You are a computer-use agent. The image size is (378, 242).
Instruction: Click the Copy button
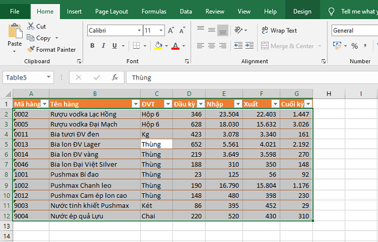pos(40,38)
